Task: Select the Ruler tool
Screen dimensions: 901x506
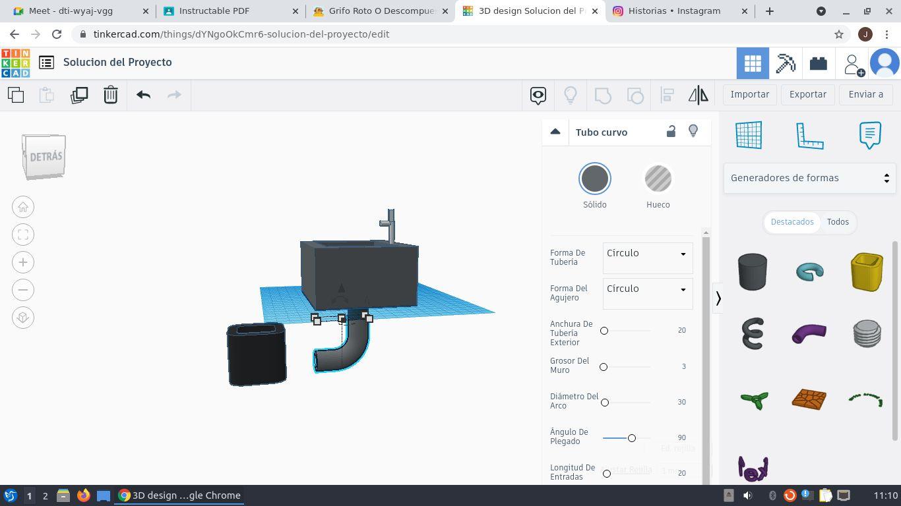Action: pyautogui.click(x=809, y=135)
